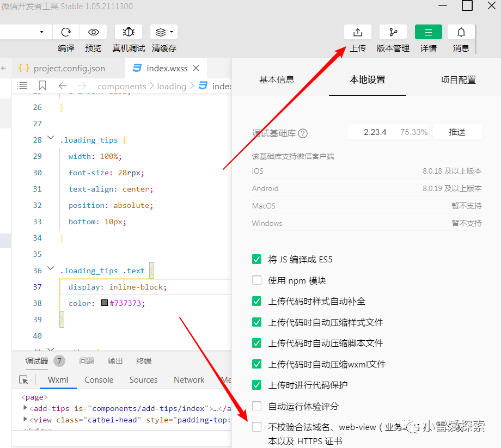Open the 清缓存 clear cache dropdown
Image resolution: width=501 pixels, height=448 pixels.
click(x=164, y=32)
